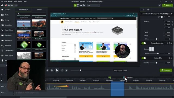This screenshot has width=174, height=98.
Task: Open the Edit menu
Action: [x=5, y=2]
